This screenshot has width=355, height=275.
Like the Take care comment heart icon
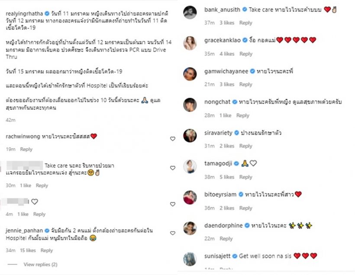pos(173,168)
